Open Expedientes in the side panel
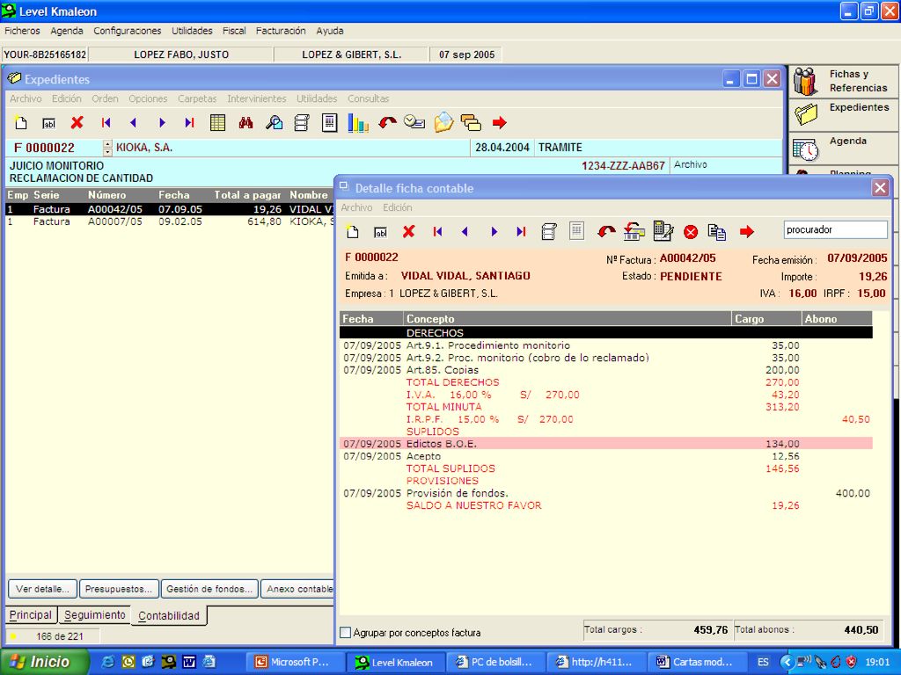Viewport: 901px width, 675px height. click(843, 115)
